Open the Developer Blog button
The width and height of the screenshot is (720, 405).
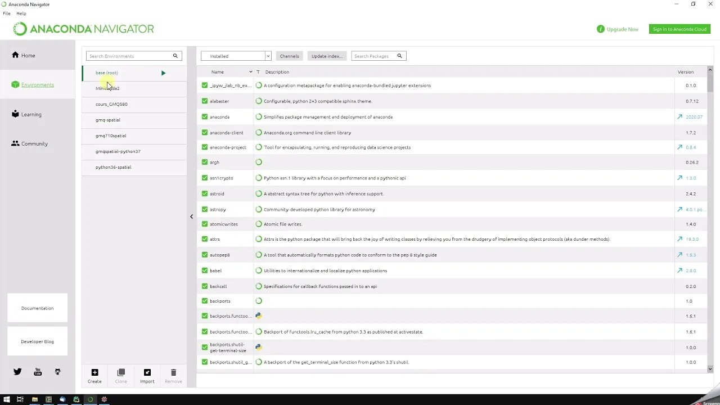pos(38,341)
